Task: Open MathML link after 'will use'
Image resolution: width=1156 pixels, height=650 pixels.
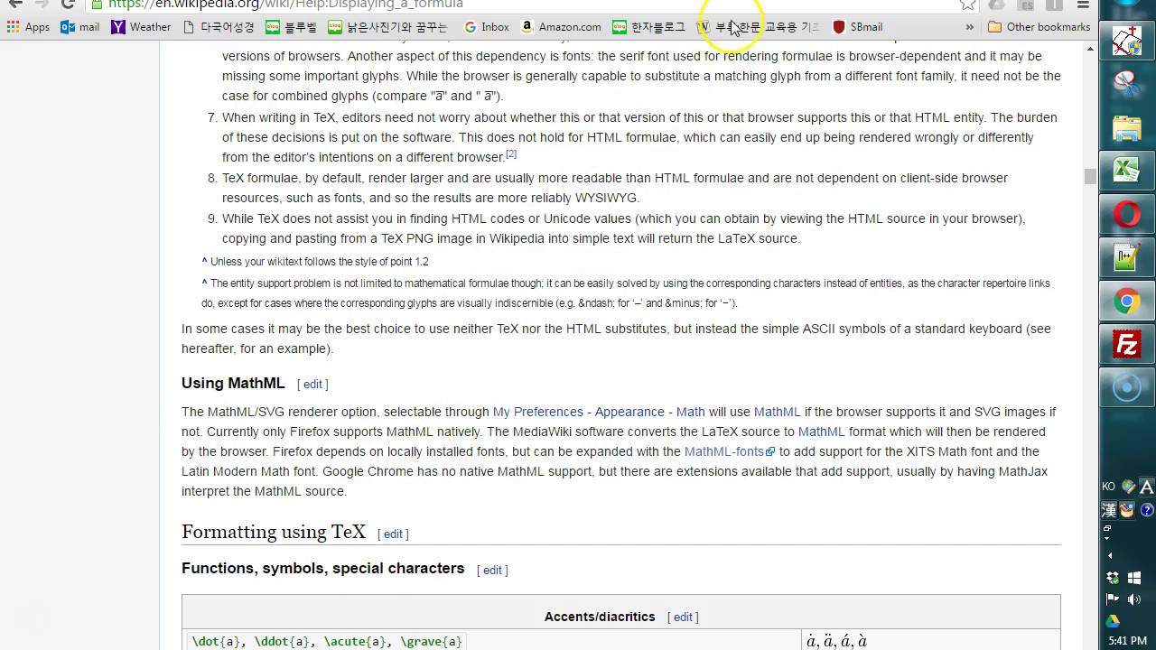Action: tap(777, 412)
